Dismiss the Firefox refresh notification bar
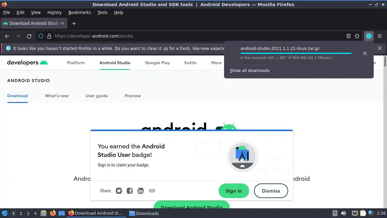Image resolution: width=387 pixels, height=218 pixels. coord(380,48)
